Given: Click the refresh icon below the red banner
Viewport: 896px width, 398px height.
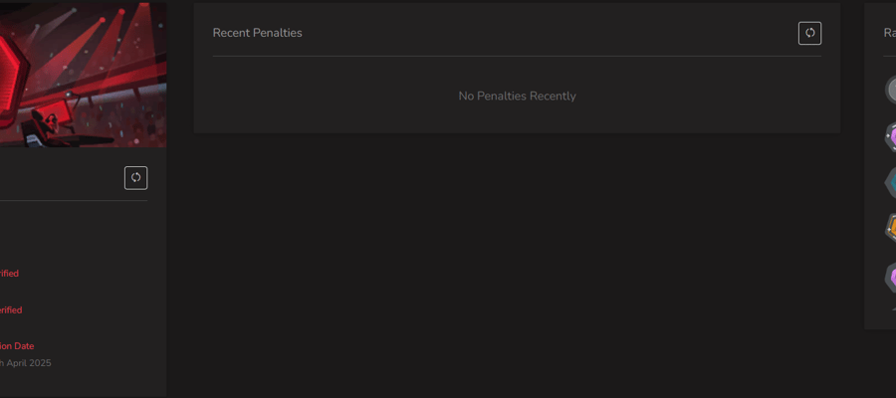Looking at the screenshot, I should [x=136, y=177].
